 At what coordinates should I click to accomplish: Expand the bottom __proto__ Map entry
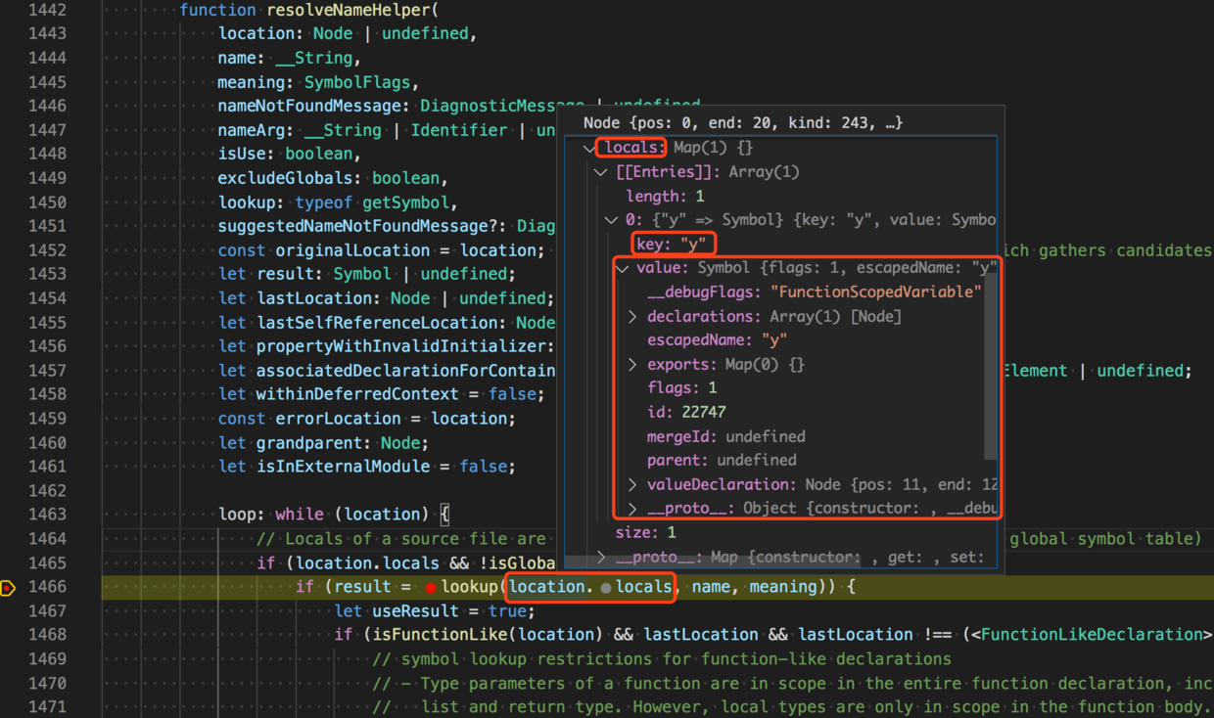point(601,557)
